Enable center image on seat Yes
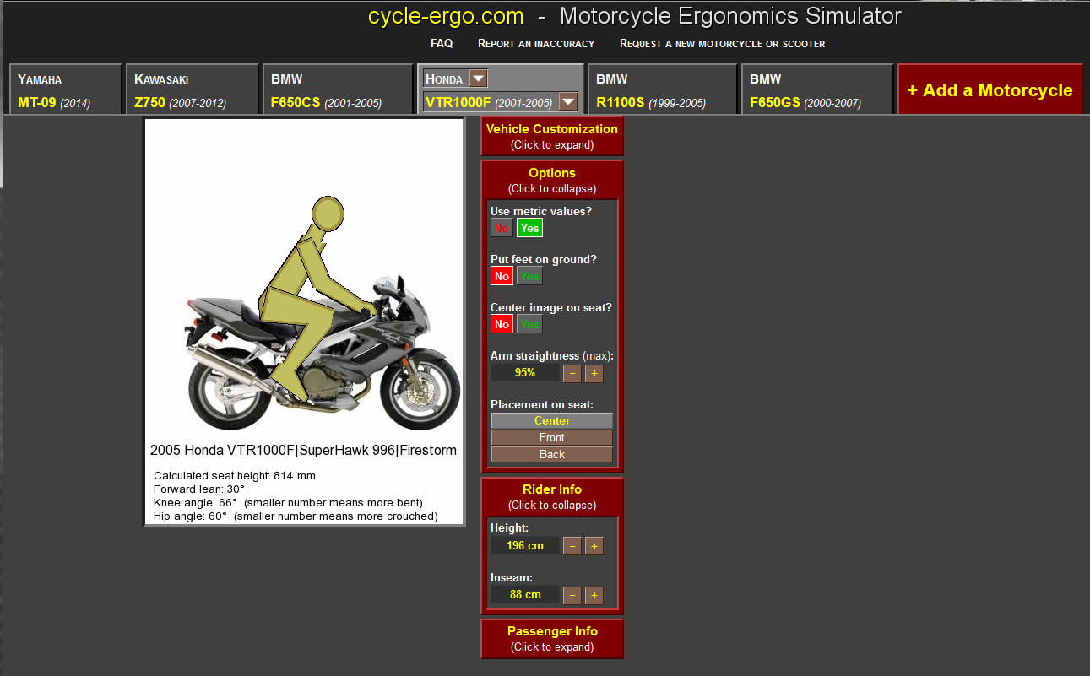Viewport: 1090px width, 676px height. (529, 324)
